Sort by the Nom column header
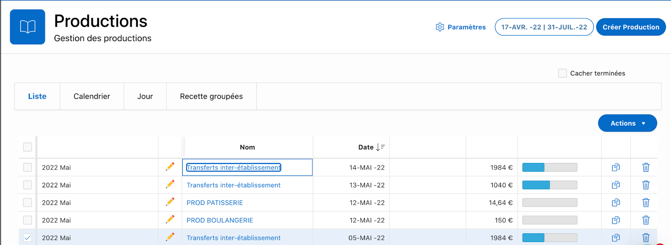671x245 pixels. point(247,147)
